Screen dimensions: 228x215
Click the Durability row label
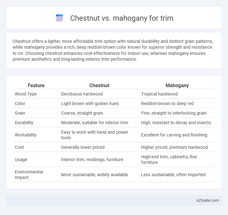pyautogui.click(x=24, y=123)
